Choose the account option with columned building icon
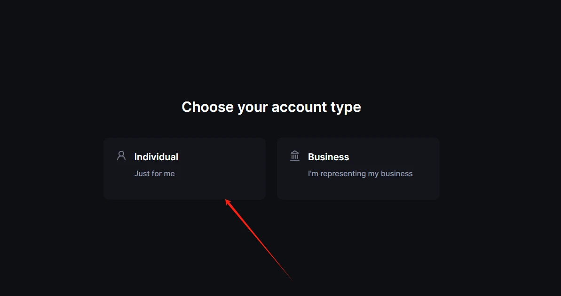Image resolution: width=561 pixels, height=296 pixels. pos(358,168)
